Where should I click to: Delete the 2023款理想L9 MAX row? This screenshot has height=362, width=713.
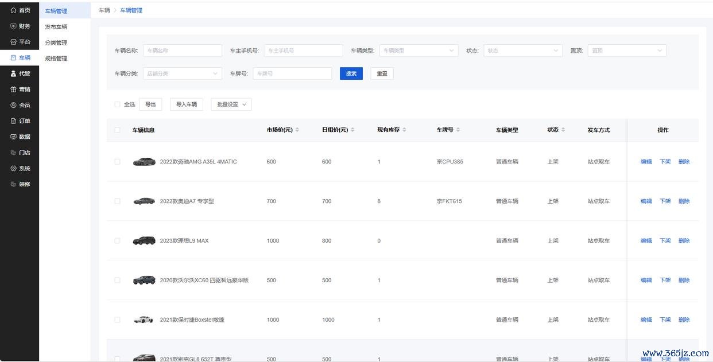pos(684,241)
